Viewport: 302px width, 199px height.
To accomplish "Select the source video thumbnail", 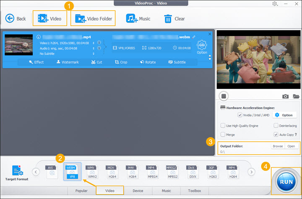I will pos(19,45).
